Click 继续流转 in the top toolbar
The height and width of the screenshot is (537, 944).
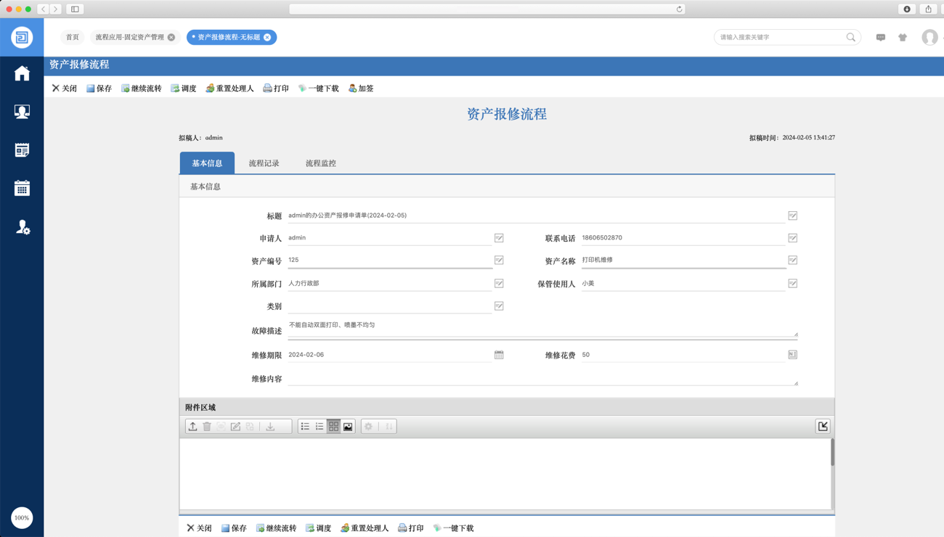(141, 89)
